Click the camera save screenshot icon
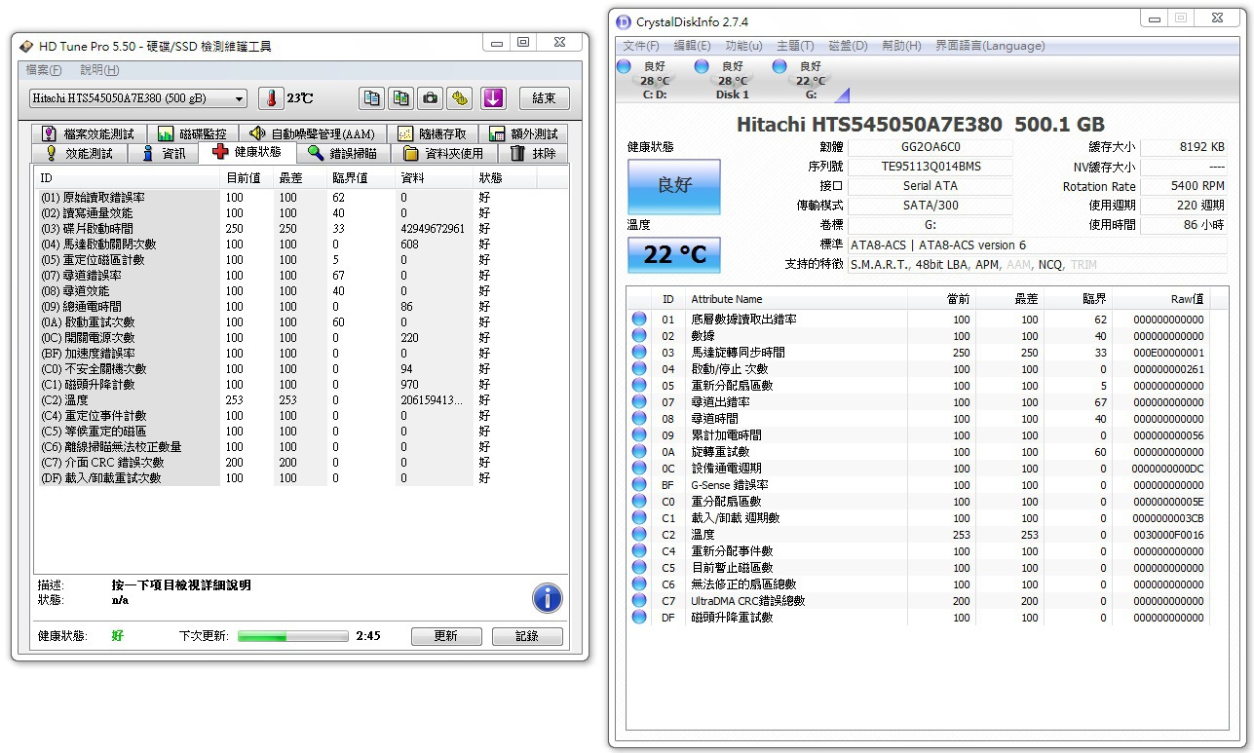Screen dimensions: 1254x753 pos(430,98)
